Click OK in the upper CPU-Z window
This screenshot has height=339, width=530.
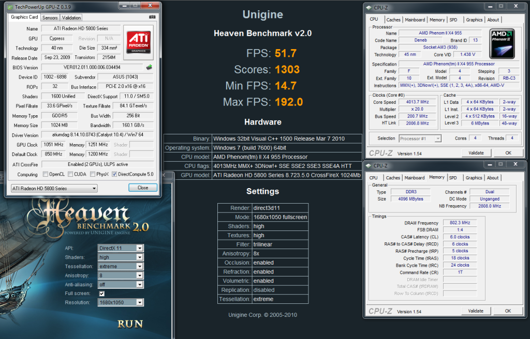click(x=508, y=153)
